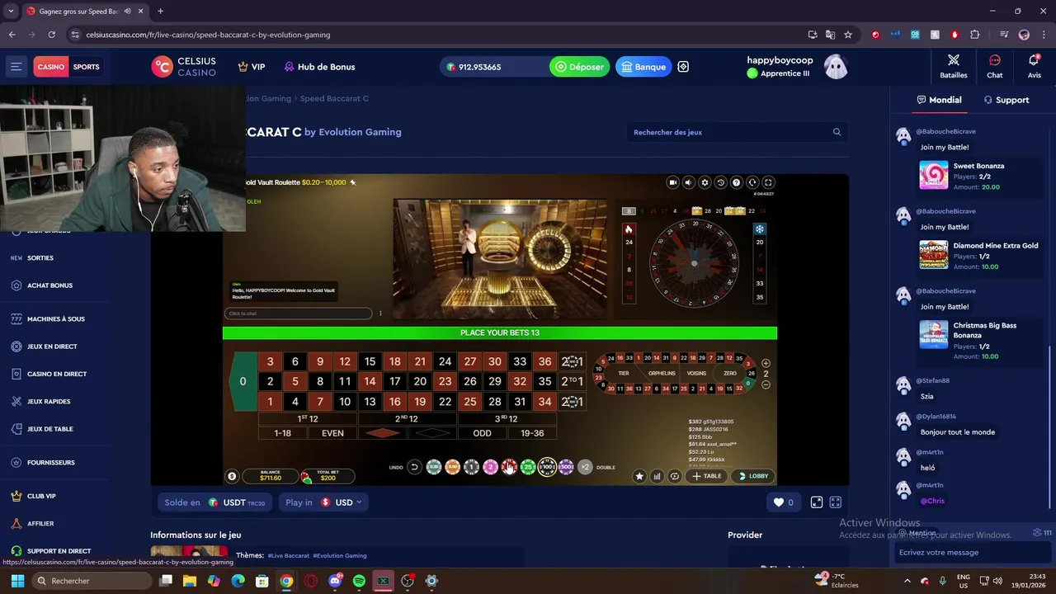Open Evolution Gaming provider link
The width and height of the screenshot is (1056, 594).
[360, 132]
